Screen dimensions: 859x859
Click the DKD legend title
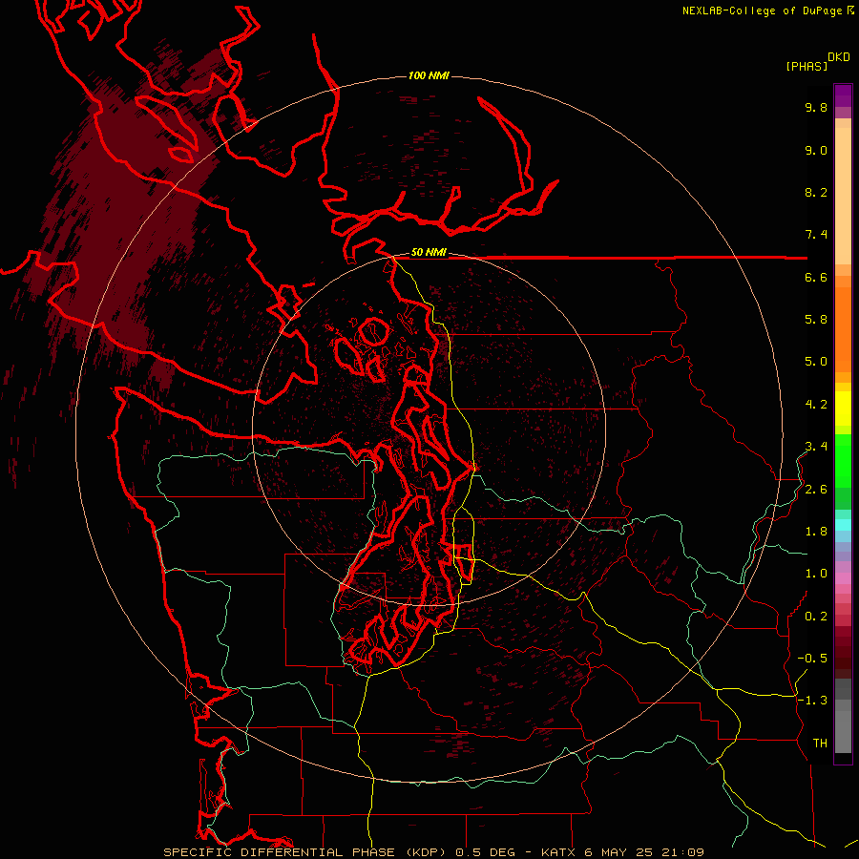[839, 57]
